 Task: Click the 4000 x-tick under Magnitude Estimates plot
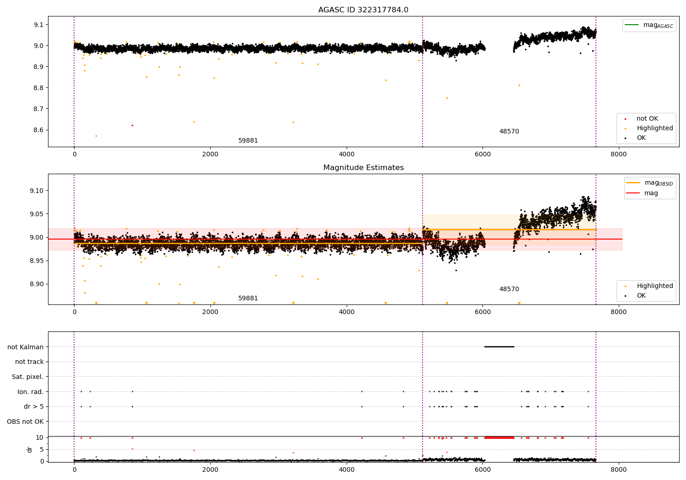click(x=347, y=312)
